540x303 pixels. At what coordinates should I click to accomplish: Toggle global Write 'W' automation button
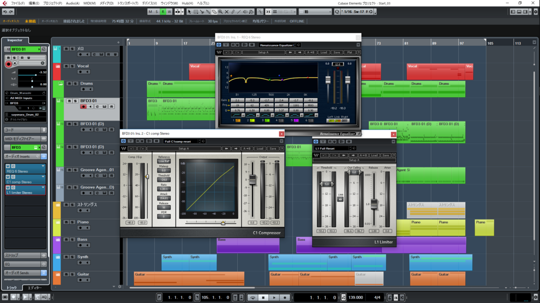tap(169, 12)
